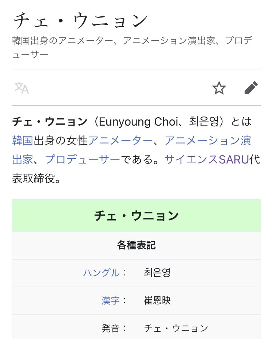Tap the large page title チェ・ウニョン

80,21
